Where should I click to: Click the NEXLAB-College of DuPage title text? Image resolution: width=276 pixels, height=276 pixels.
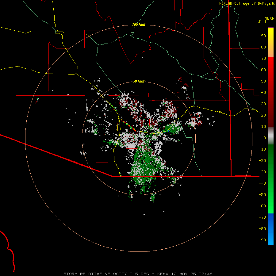click(245, 3)
